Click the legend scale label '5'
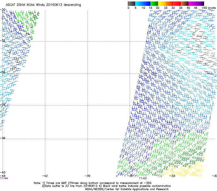This screenshot has width=217, height=191. pyautogui.click(x=135, y=8)
